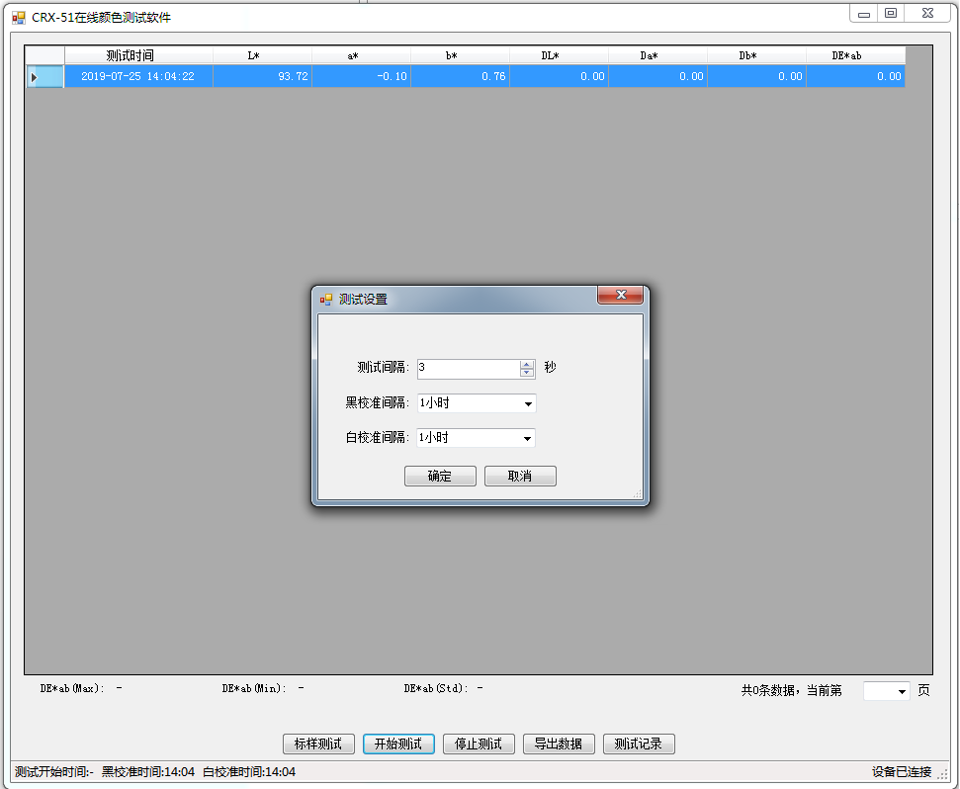
Task: Open 测试记录 records
Action: click(x=639, y=745)
